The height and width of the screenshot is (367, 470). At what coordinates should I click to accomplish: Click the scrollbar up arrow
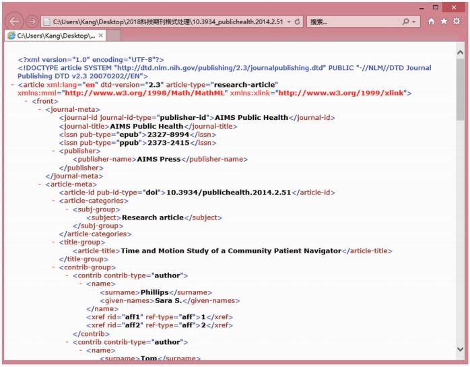click(460, 53)
